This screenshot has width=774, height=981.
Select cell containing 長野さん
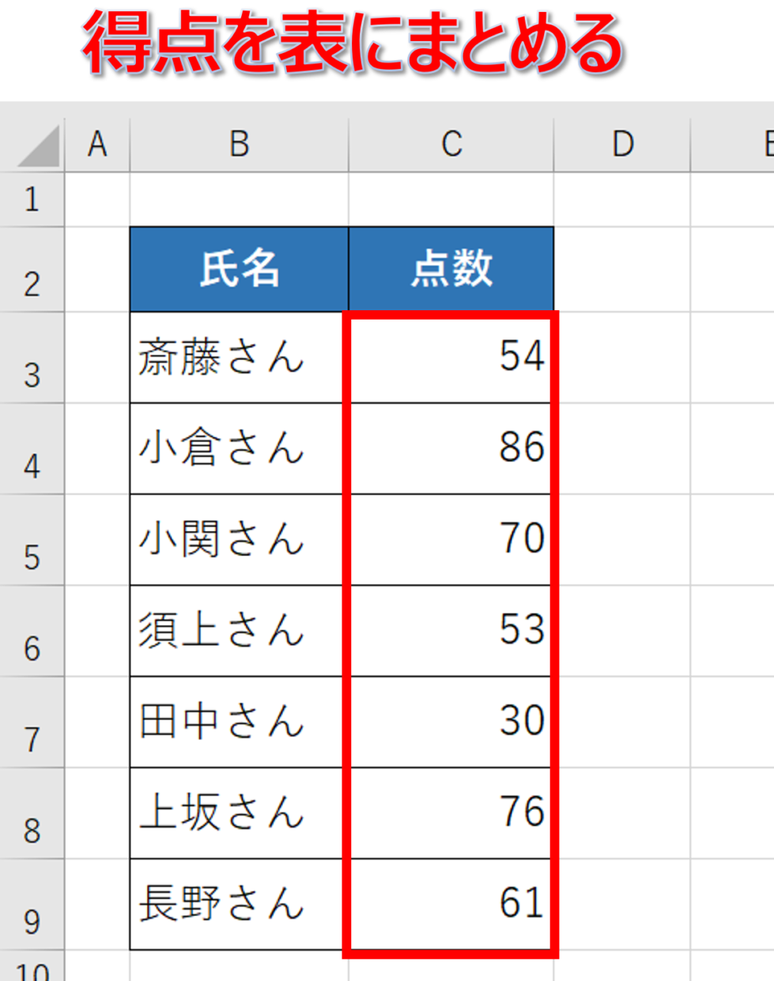click(239, 904)
